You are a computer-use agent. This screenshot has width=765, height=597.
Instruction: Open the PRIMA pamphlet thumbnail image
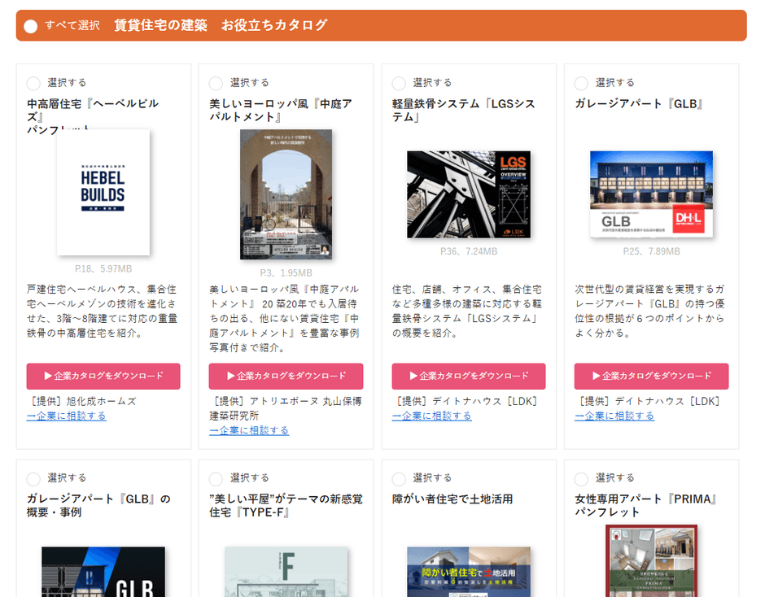651,561
